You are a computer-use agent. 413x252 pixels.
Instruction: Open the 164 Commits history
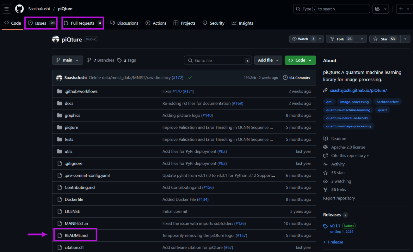[296, 78]
